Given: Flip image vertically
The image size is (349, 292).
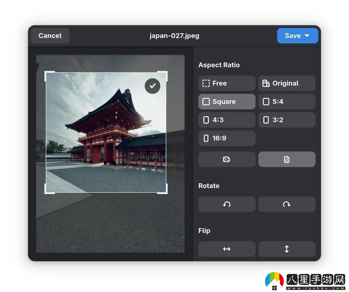Looking at the screenshot, I should 287,249.
